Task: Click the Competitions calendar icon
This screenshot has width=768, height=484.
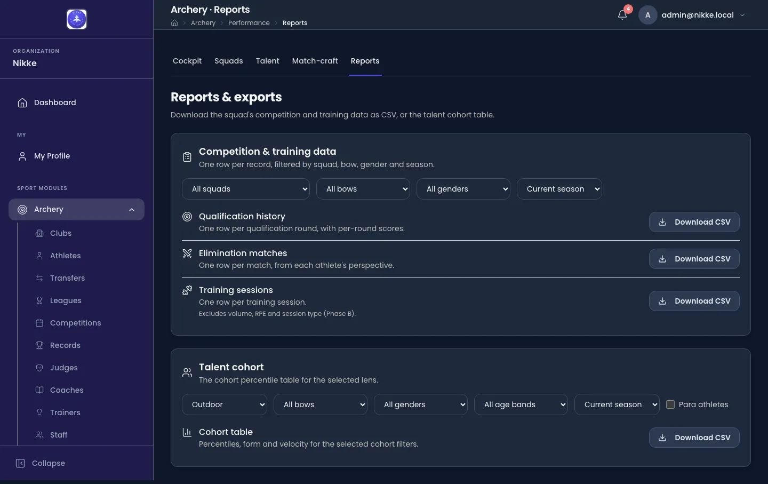Action: pos(39,323)
